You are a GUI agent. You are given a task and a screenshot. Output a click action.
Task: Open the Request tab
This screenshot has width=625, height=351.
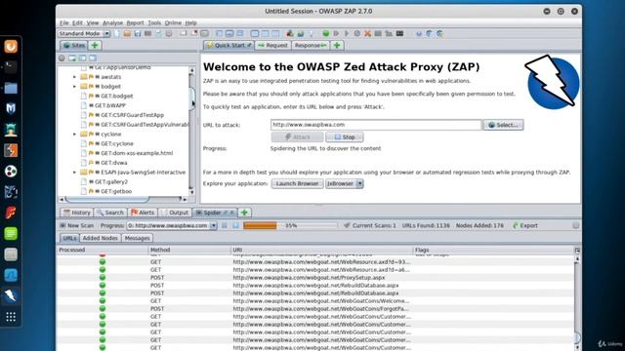272,46
